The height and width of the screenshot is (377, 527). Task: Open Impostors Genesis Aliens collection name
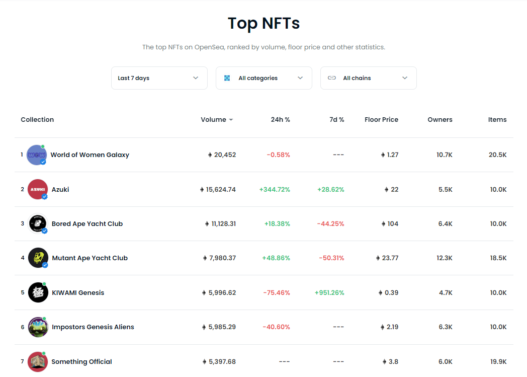(93, 327)
